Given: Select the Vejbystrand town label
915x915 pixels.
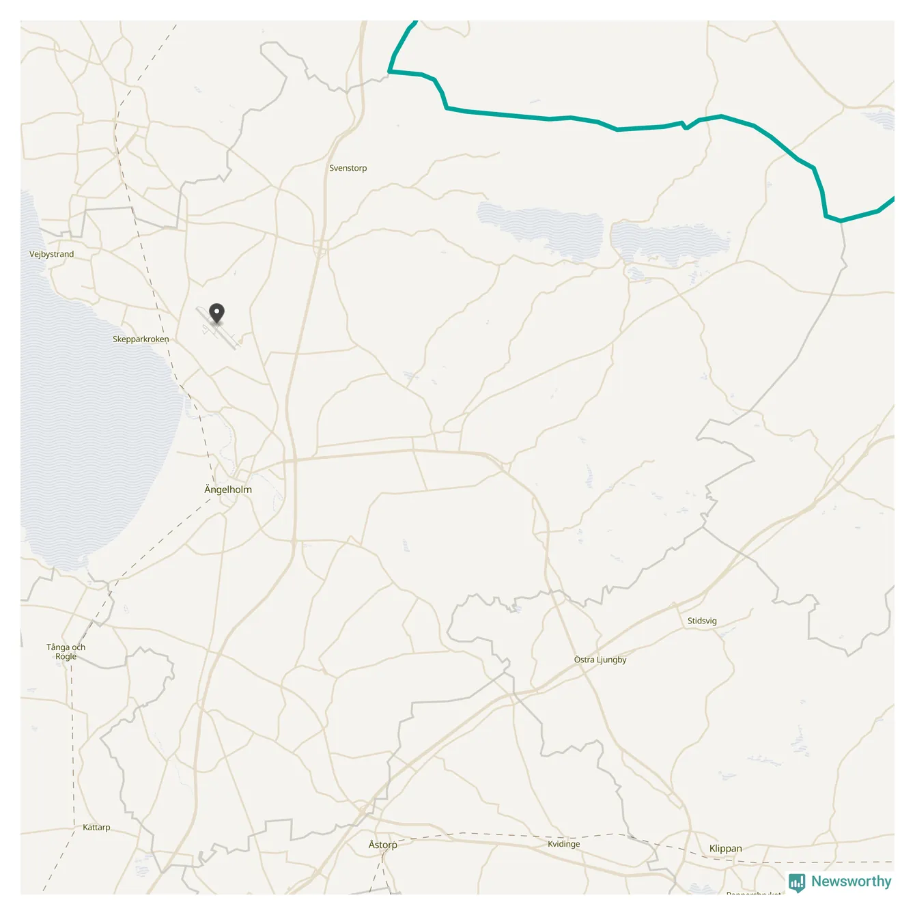Looking at the screenshot, I should click(x=52, y=254).
